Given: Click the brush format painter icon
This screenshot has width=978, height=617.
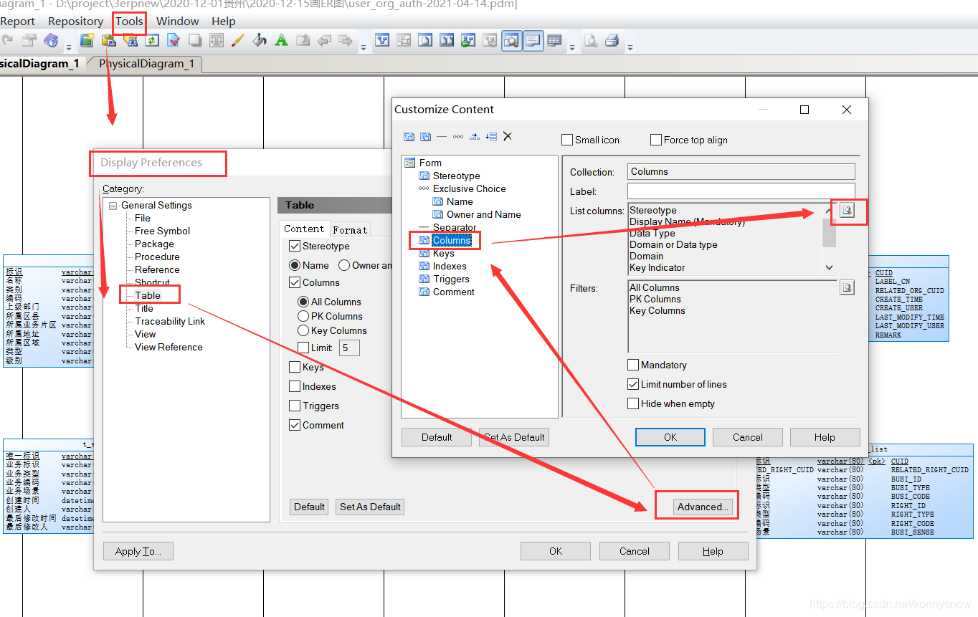Looking at the screenshot, I should click(x=237, y=40).
